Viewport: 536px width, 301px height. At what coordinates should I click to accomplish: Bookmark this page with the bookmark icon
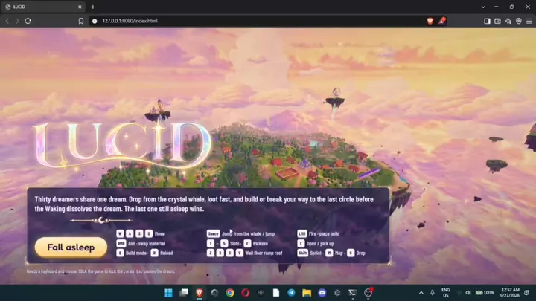[x=81, y=21]
